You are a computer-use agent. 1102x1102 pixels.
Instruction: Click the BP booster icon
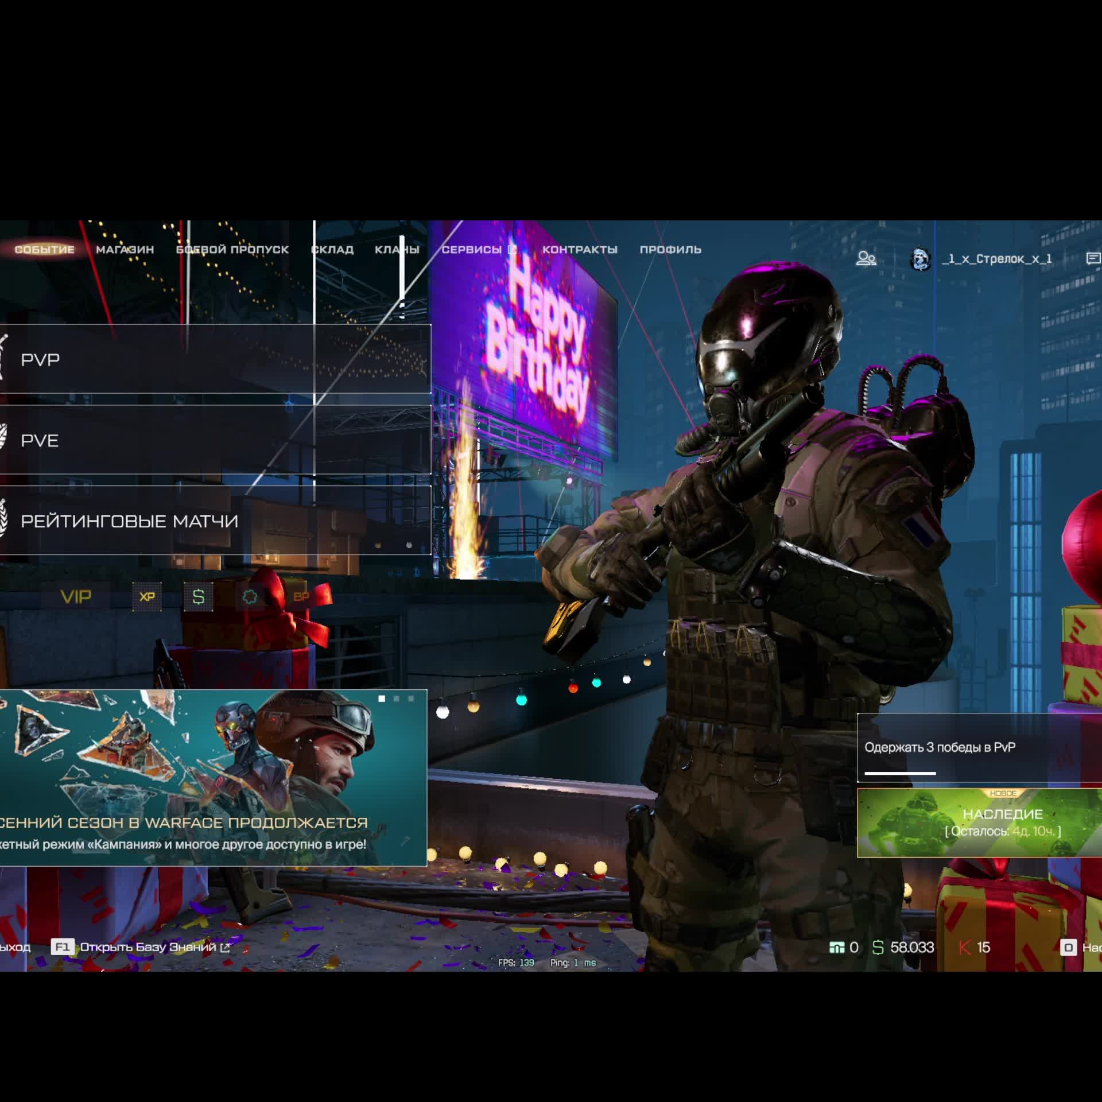pyautogui.click(x=301, y=597)
